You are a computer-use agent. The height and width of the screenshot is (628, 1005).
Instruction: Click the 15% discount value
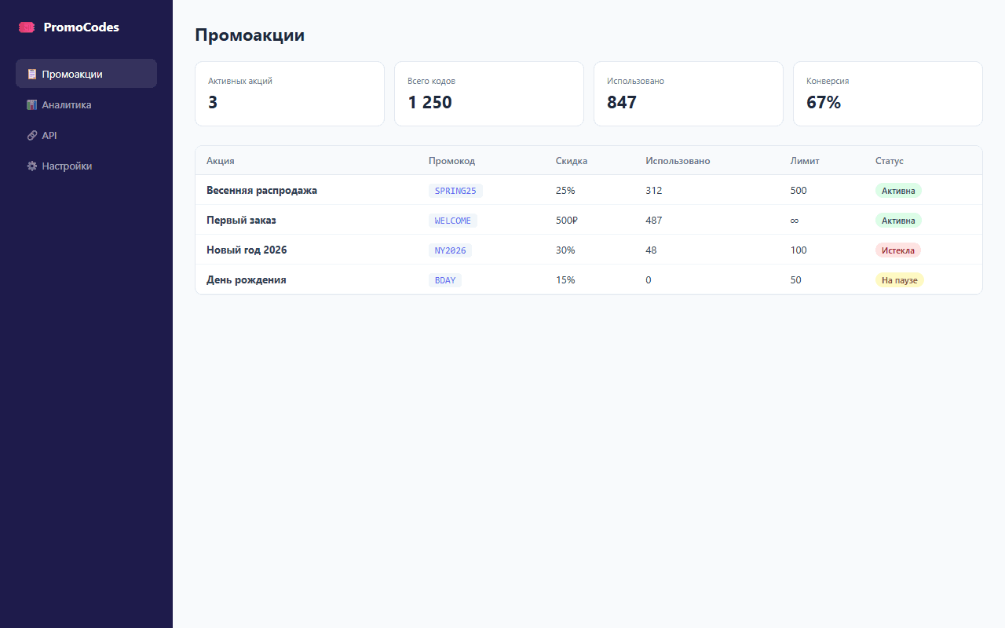tap(565, 279)
